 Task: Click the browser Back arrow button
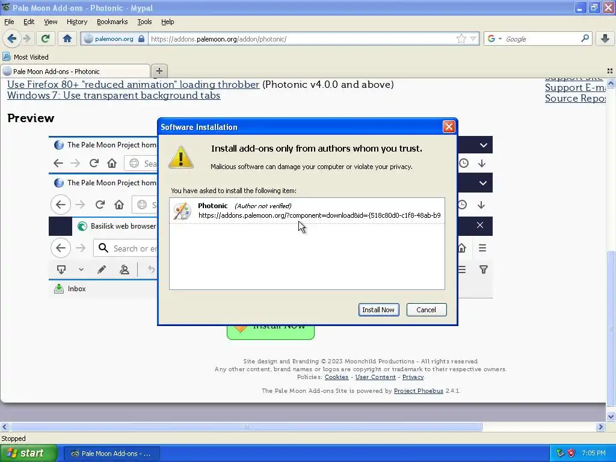tap(11, 38)
